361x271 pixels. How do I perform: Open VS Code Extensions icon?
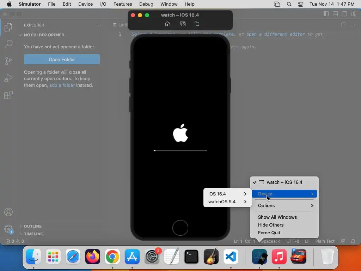coord(8,95)
